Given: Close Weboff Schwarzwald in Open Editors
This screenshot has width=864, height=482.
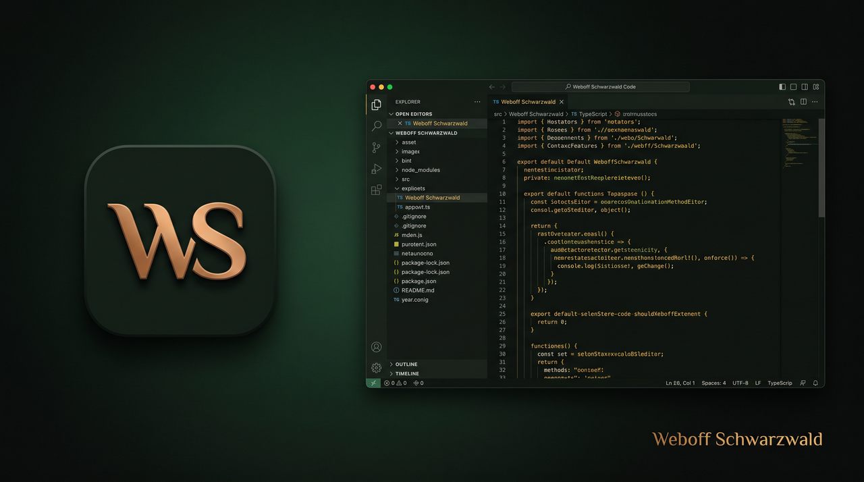Looking at the screenshot, I should (x=400, y=124).
